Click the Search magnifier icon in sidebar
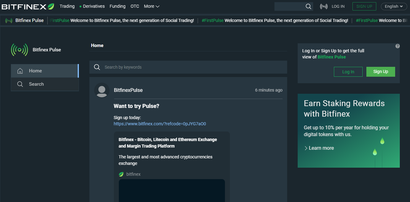410x202 pixels. point(20,84)
